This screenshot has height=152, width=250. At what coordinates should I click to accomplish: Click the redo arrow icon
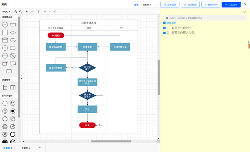pyautogui.click(x=32, y=12)
